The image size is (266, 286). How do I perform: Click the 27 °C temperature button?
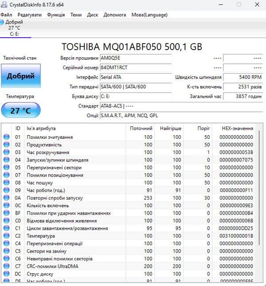tap(21, 110)
